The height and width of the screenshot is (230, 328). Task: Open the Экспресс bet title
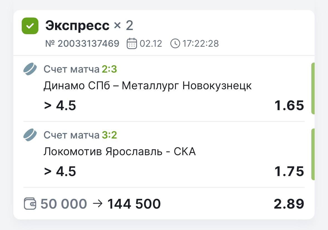pos(77,26)
